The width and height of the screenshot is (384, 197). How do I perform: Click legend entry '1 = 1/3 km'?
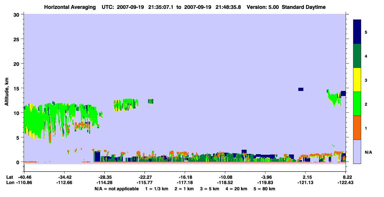tap(156, 189)
